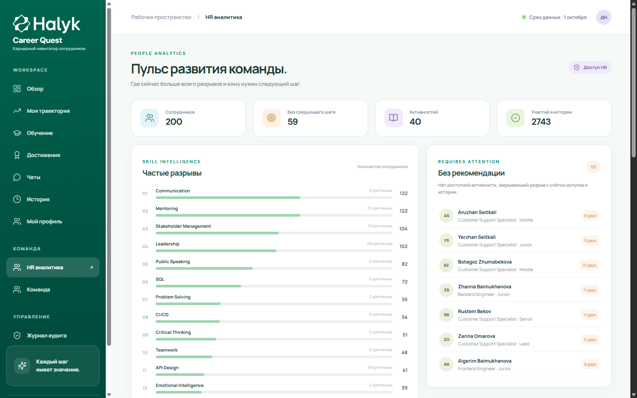This screenshot has height=398, width=637.
Task: Open Rustem Bekov's entry
Action: [519, 315]
